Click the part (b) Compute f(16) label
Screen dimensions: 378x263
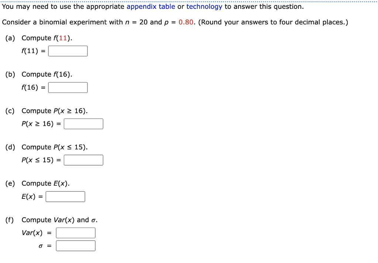coord(46,74)
